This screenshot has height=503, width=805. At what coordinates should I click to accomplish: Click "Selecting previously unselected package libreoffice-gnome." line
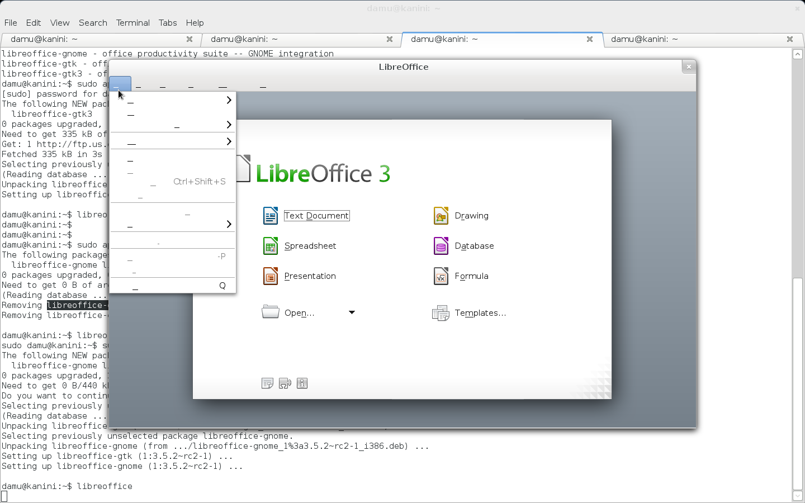pos(147,436)
